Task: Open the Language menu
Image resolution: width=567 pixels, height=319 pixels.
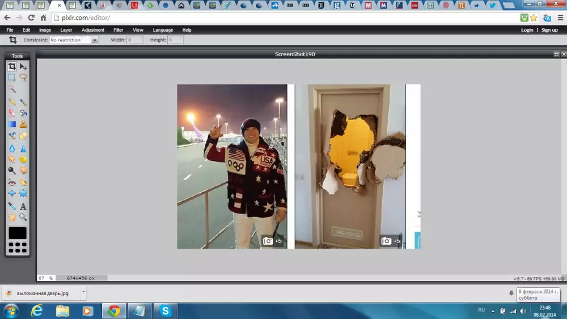Action: 163,30
